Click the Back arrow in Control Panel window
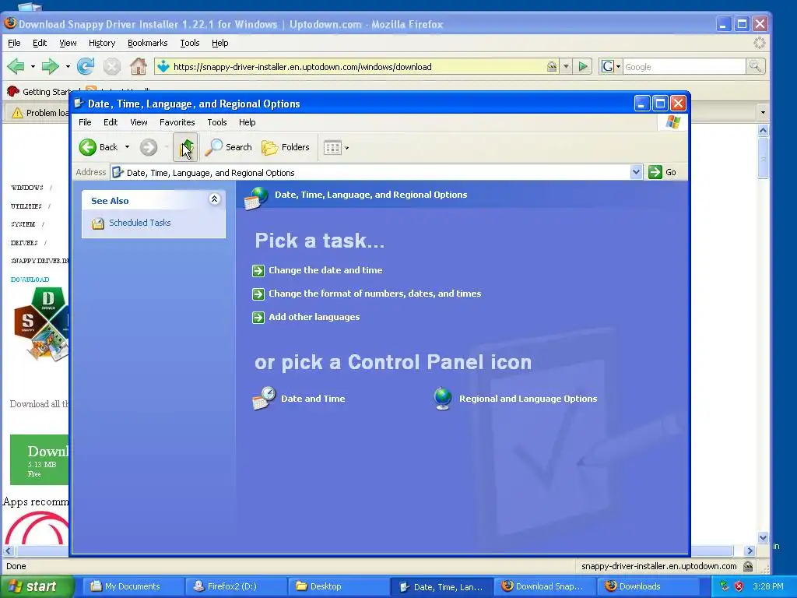This screenshot has width=797, height=598. [88, 147]
